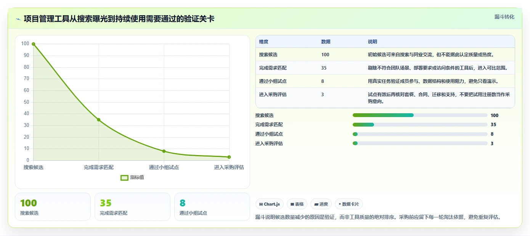Click the 维度 column header
The image size is (530, 236).
coord(263,42)
